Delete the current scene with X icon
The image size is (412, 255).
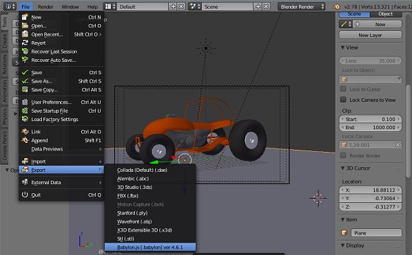[x=266, y=7]
